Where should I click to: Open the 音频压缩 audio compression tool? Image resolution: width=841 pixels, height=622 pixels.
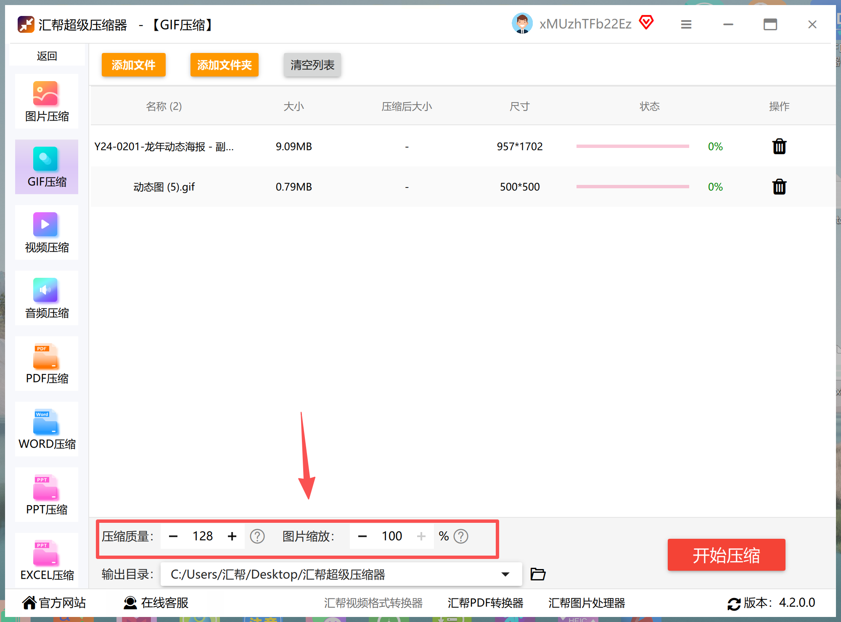tap(46, 298)
